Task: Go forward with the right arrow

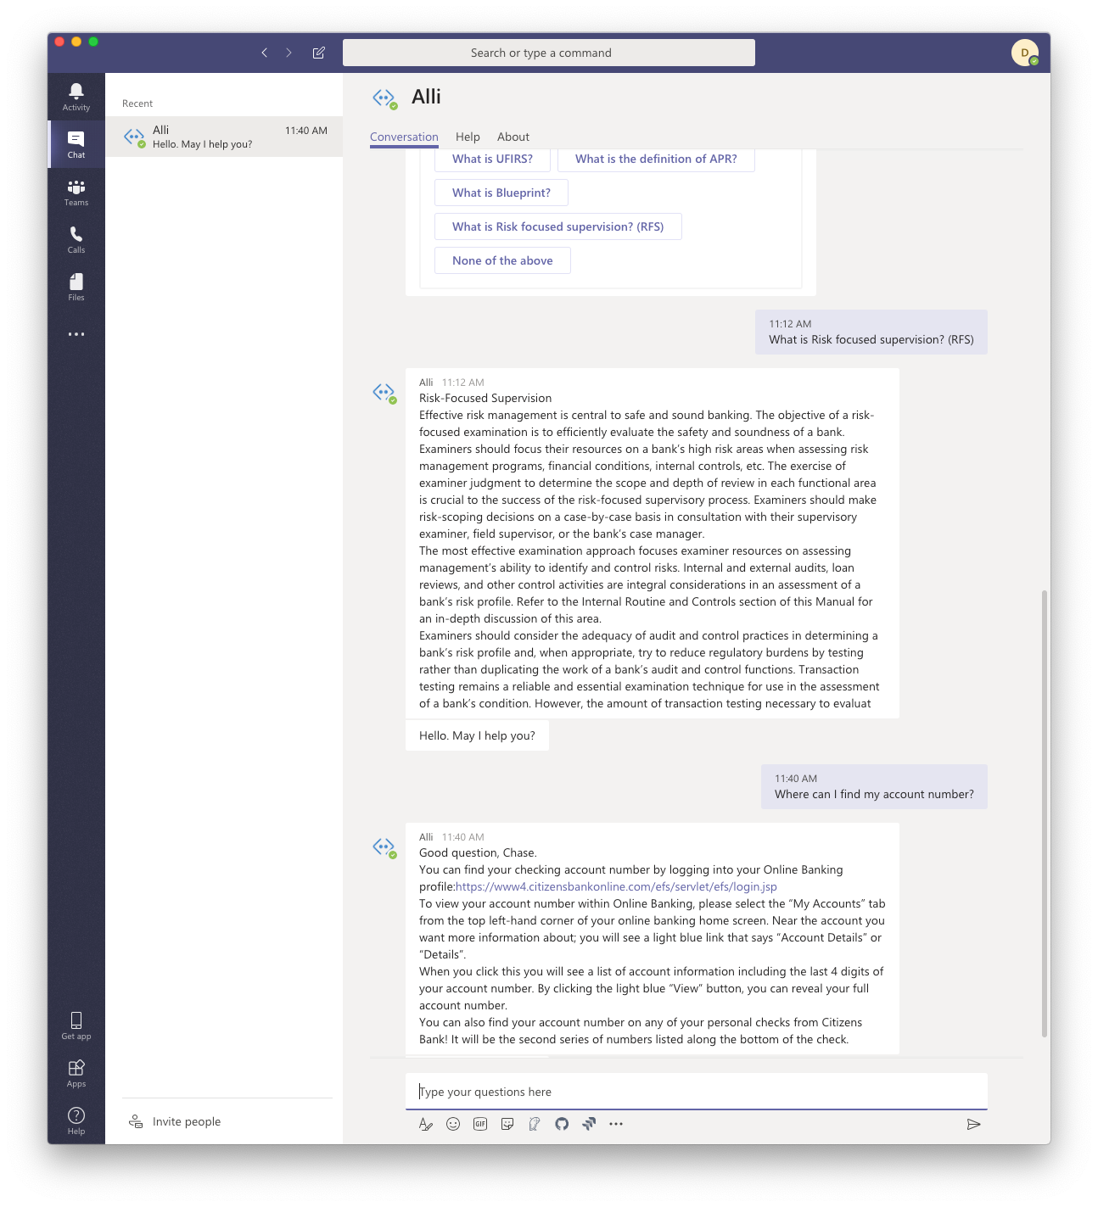Action: point(289,53)
